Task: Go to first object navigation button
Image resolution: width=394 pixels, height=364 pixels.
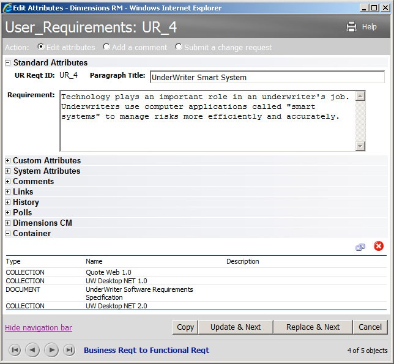Action: coord(15,350)
